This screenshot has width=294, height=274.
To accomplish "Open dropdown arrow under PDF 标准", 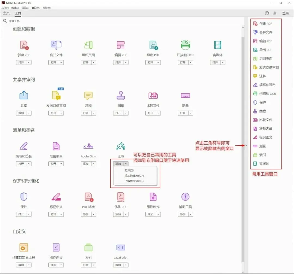I will (94, 214).
